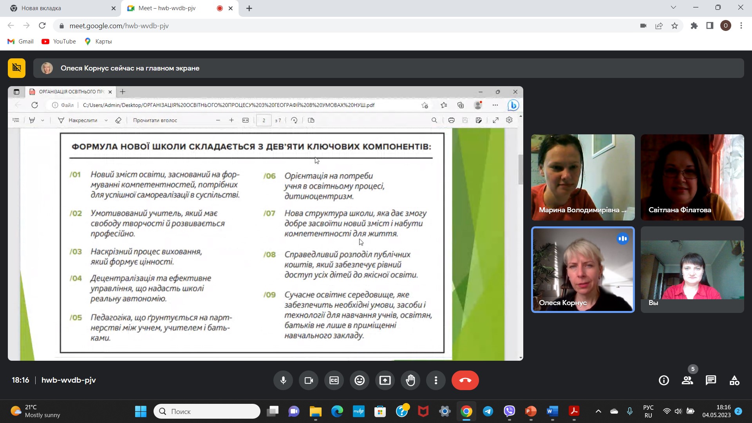Open the Карты bookmark

[x=98, y=42]
